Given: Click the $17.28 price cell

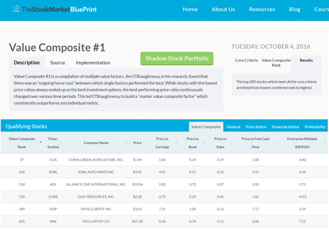Looking at the screenshot, I should pyautogui.click(x=137, y=221).
